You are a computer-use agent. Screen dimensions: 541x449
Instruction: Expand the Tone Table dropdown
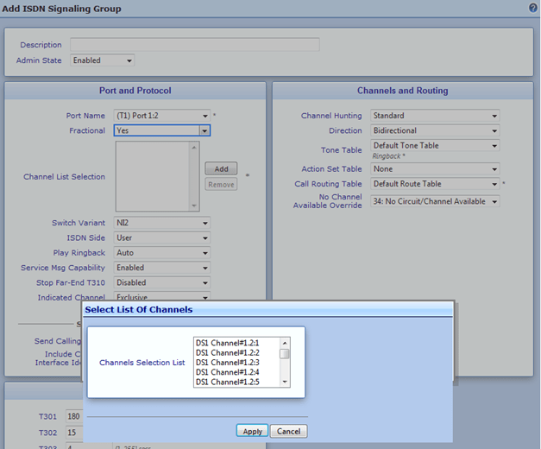click(x=435, y=146)
